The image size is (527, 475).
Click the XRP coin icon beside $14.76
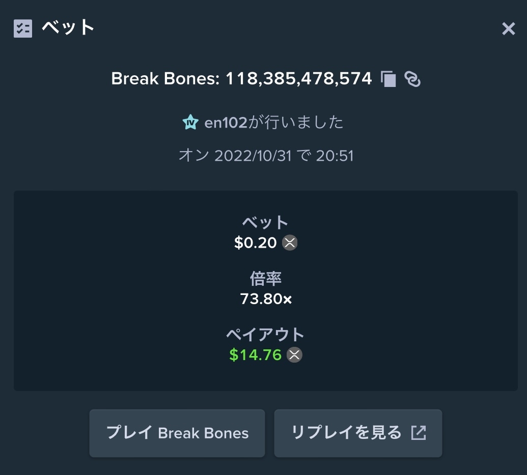click(294, 355)
